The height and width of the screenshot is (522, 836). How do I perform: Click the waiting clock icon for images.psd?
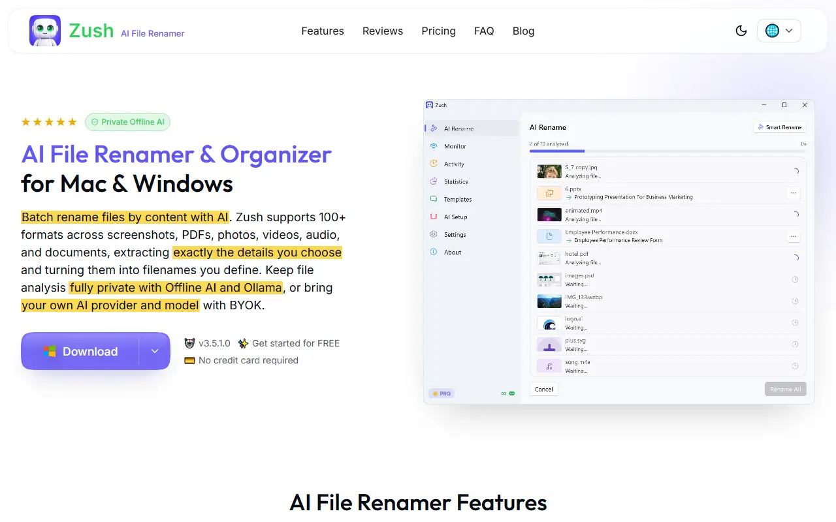[x=795, y=279]
